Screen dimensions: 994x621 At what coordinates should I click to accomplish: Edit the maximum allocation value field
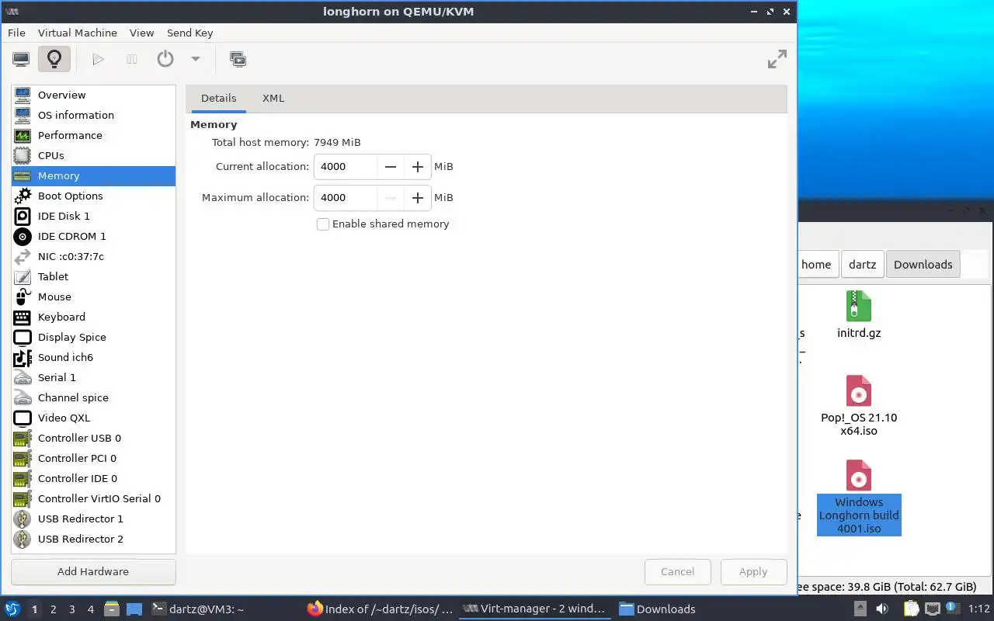pos(346,197)
